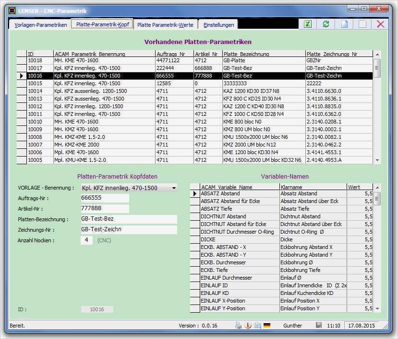This screenshot has height=339, width=398.
Task: Switch to Platte-Parametrik-Kopf tab
Action: [x=103, y=24]
